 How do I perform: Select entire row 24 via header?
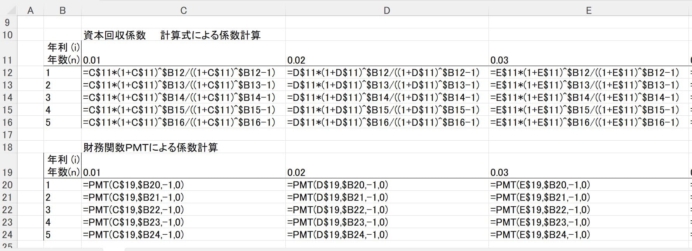point(8,235)
